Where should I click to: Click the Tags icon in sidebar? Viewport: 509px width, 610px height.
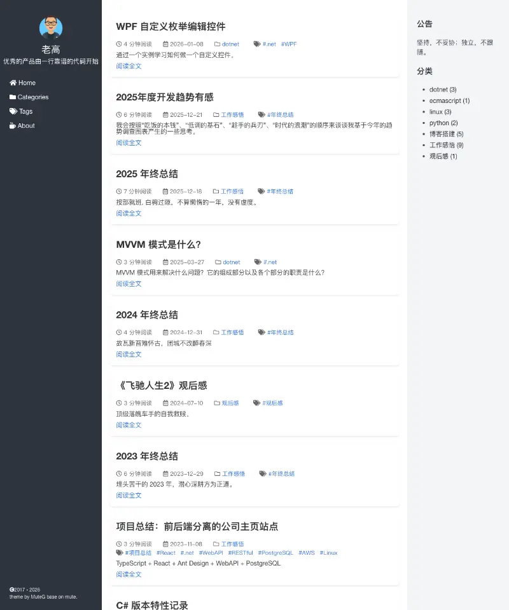pos(13,111)
